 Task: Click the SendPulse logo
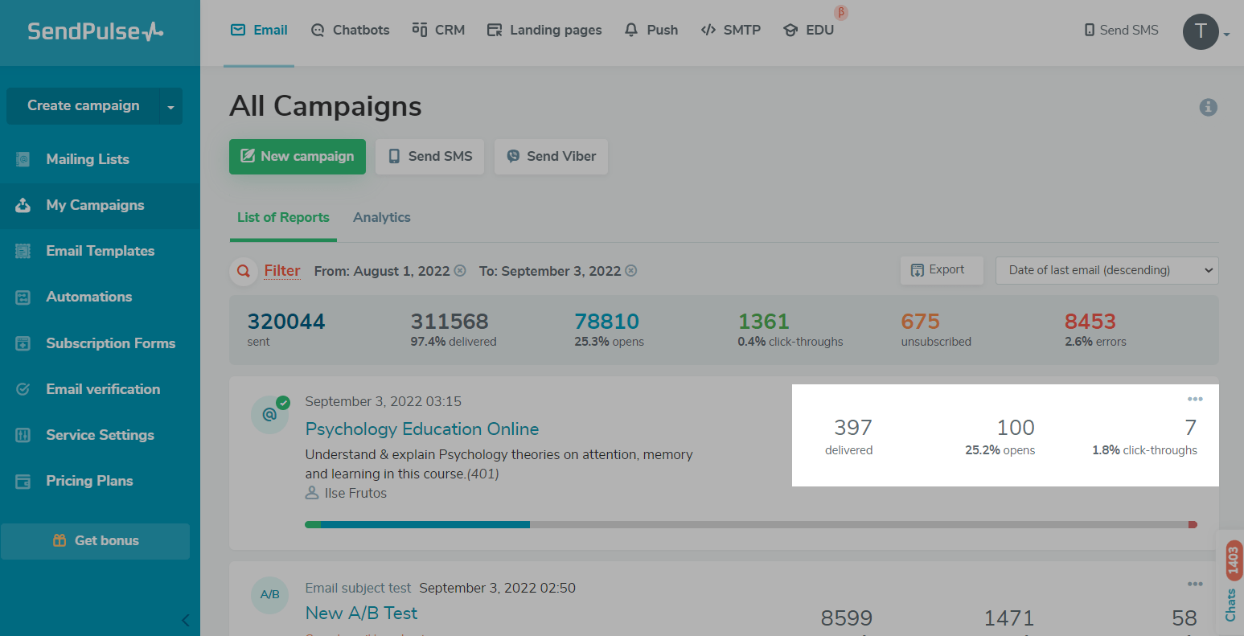coord(95,31)
